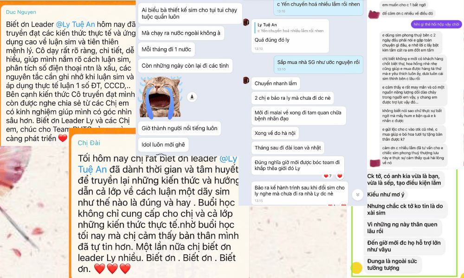
Task: Download the crying cat sticker image
Action: coord(192,97)
